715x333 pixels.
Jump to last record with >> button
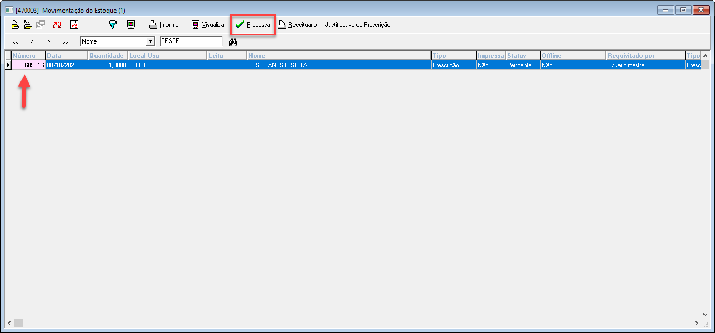coord(66,41)
